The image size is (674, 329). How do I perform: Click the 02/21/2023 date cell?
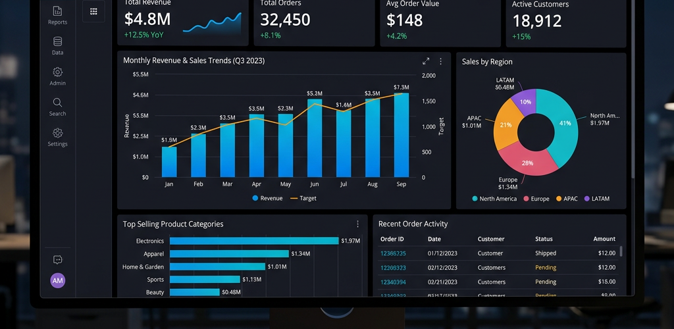(x=442, y=282)
